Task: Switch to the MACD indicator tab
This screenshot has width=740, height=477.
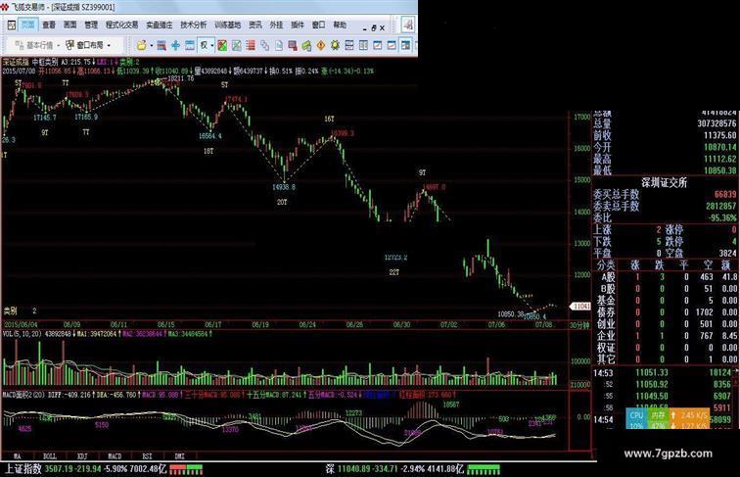Action: click(x=115, y=456)
